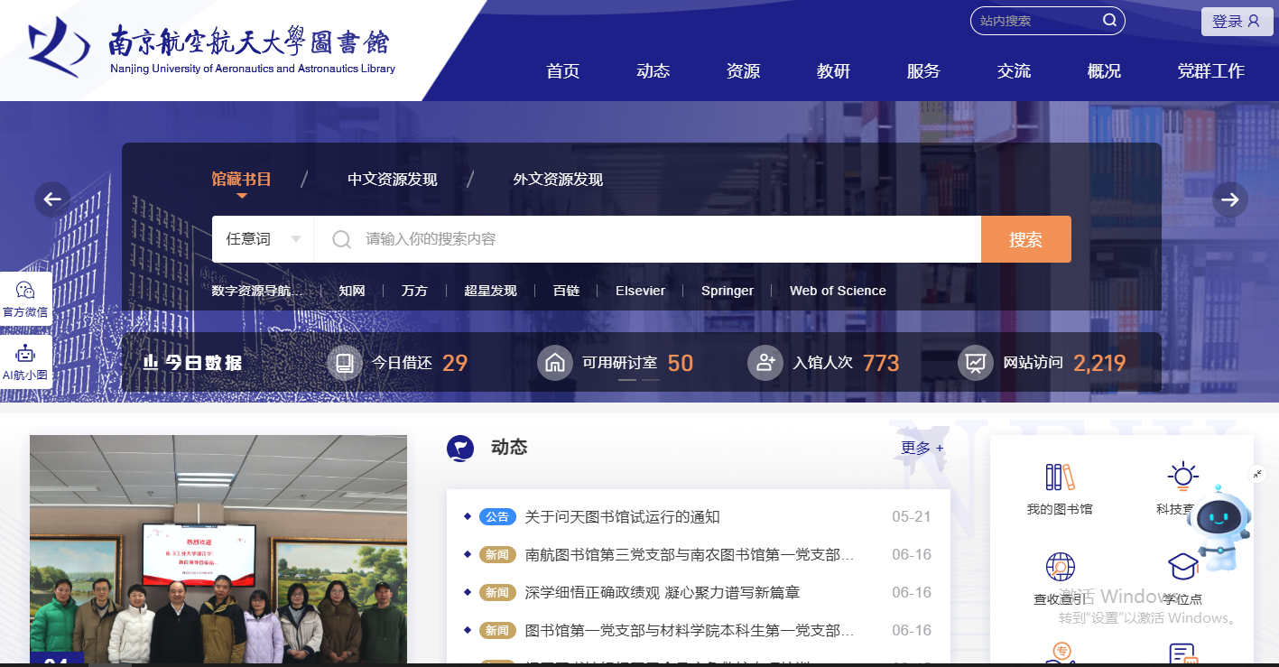Image resolution: width=1279 pixels, height=667 pixels.
Task: Open the 学位点 graduation cap icon
Action: point(1182,567)
